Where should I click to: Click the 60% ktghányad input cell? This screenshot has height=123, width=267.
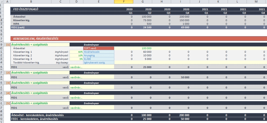coord(76,52)
